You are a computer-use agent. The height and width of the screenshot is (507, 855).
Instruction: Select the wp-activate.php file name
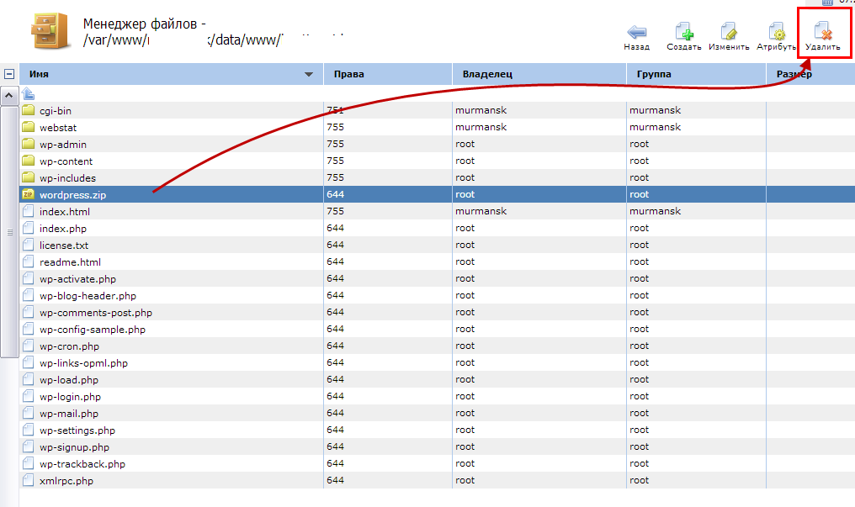[x=77, y=279]
